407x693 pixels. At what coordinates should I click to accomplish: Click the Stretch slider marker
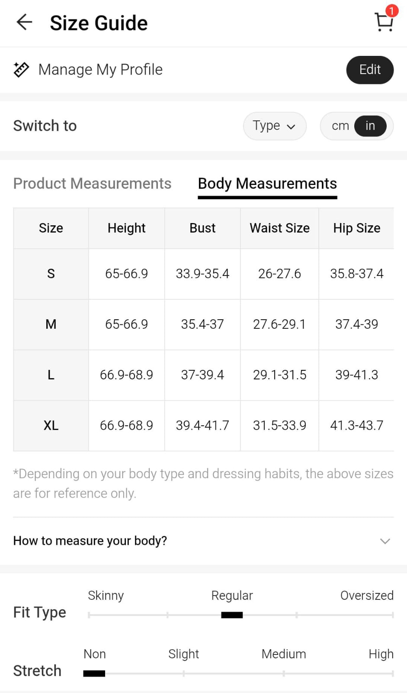coord(94,673)
